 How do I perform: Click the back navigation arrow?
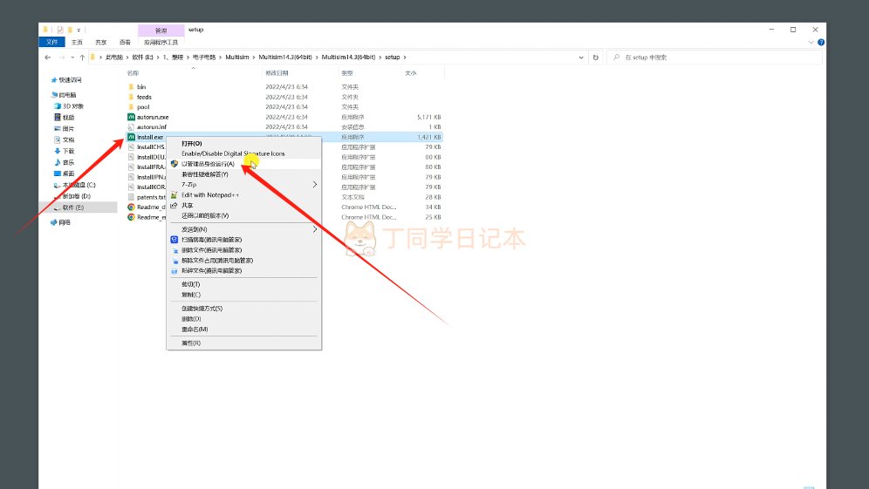tap(48, 58)
